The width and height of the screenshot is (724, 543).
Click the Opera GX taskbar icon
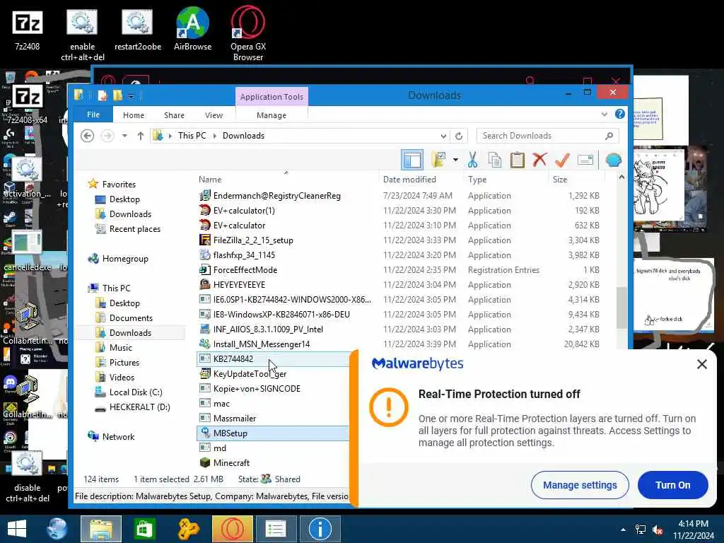[233, 529]
